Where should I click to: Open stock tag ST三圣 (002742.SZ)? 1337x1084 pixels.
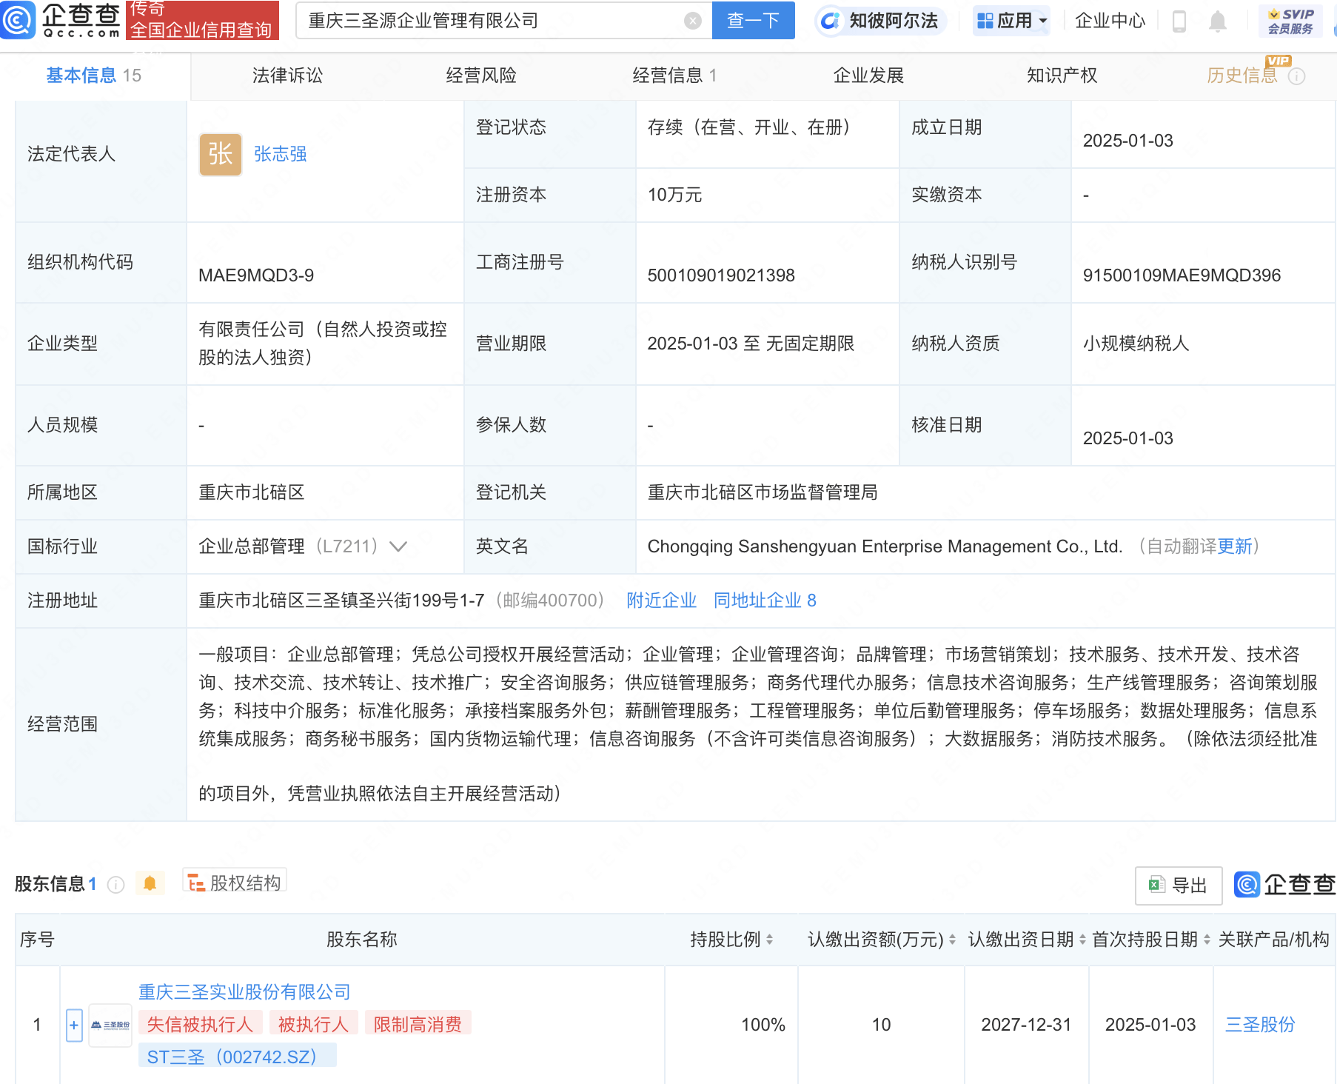pos(237,1057)
